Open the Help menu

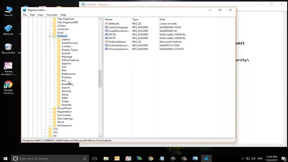click(63, 15)
